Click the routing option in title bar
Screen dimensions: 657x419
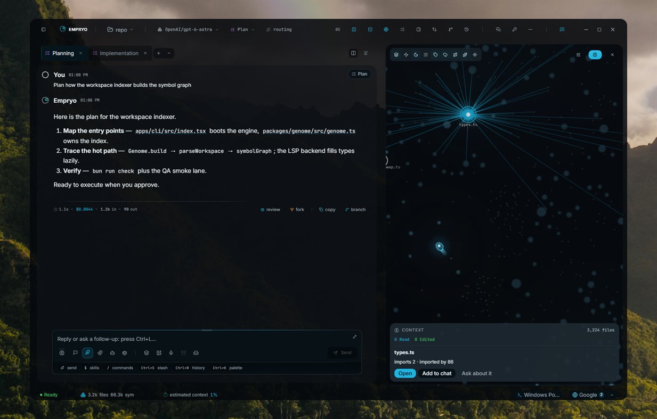279,29
